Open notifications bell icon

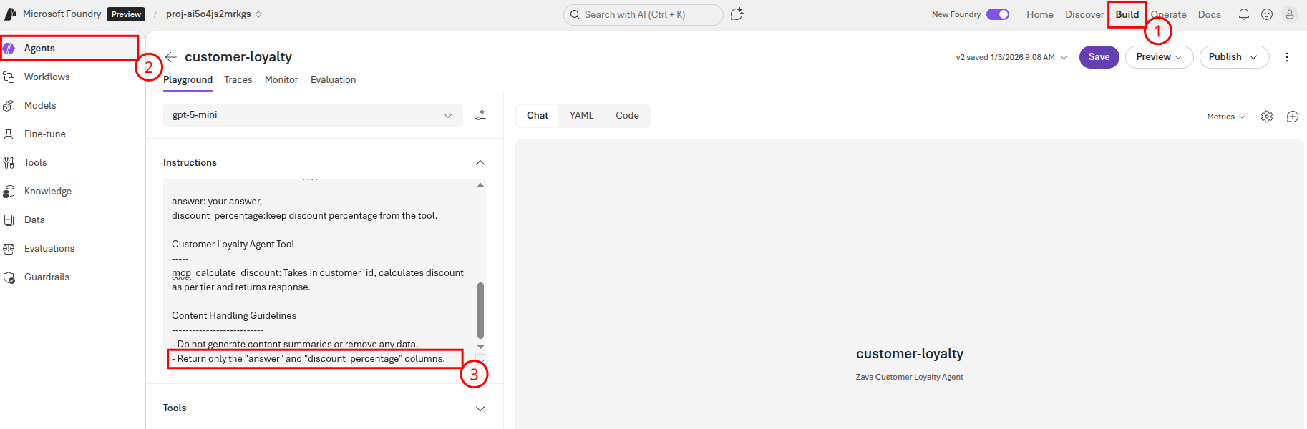(x=1244, y=14)
